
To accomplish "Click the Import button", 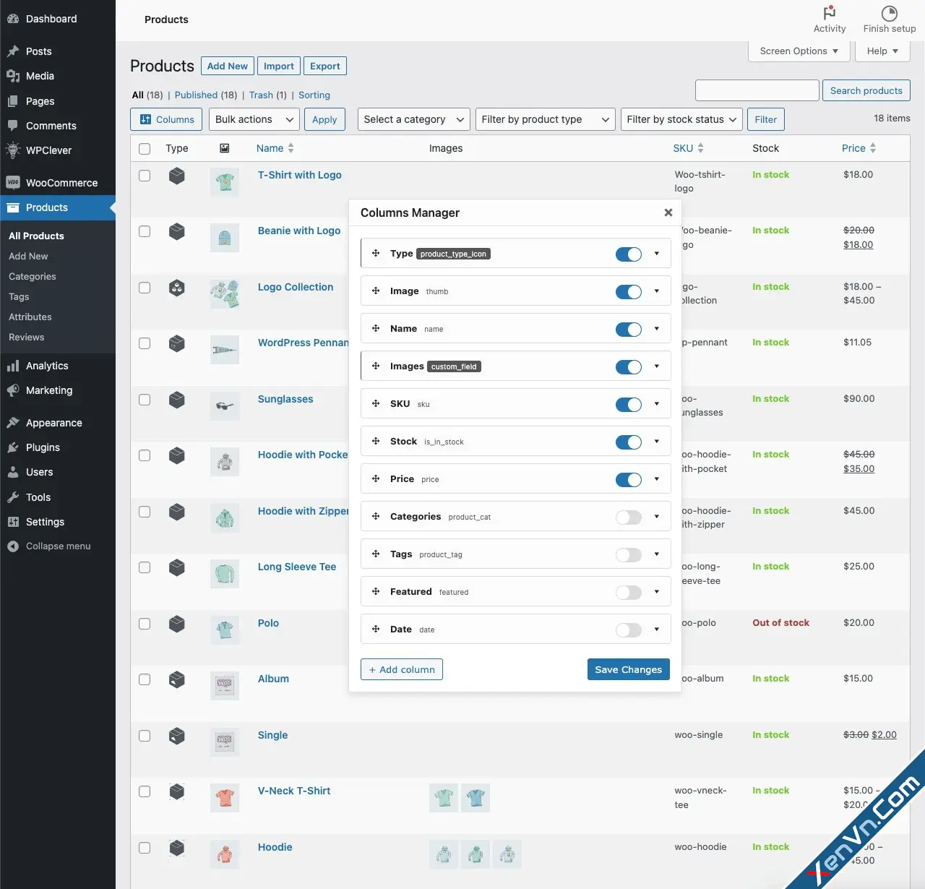I will (279, 66).
